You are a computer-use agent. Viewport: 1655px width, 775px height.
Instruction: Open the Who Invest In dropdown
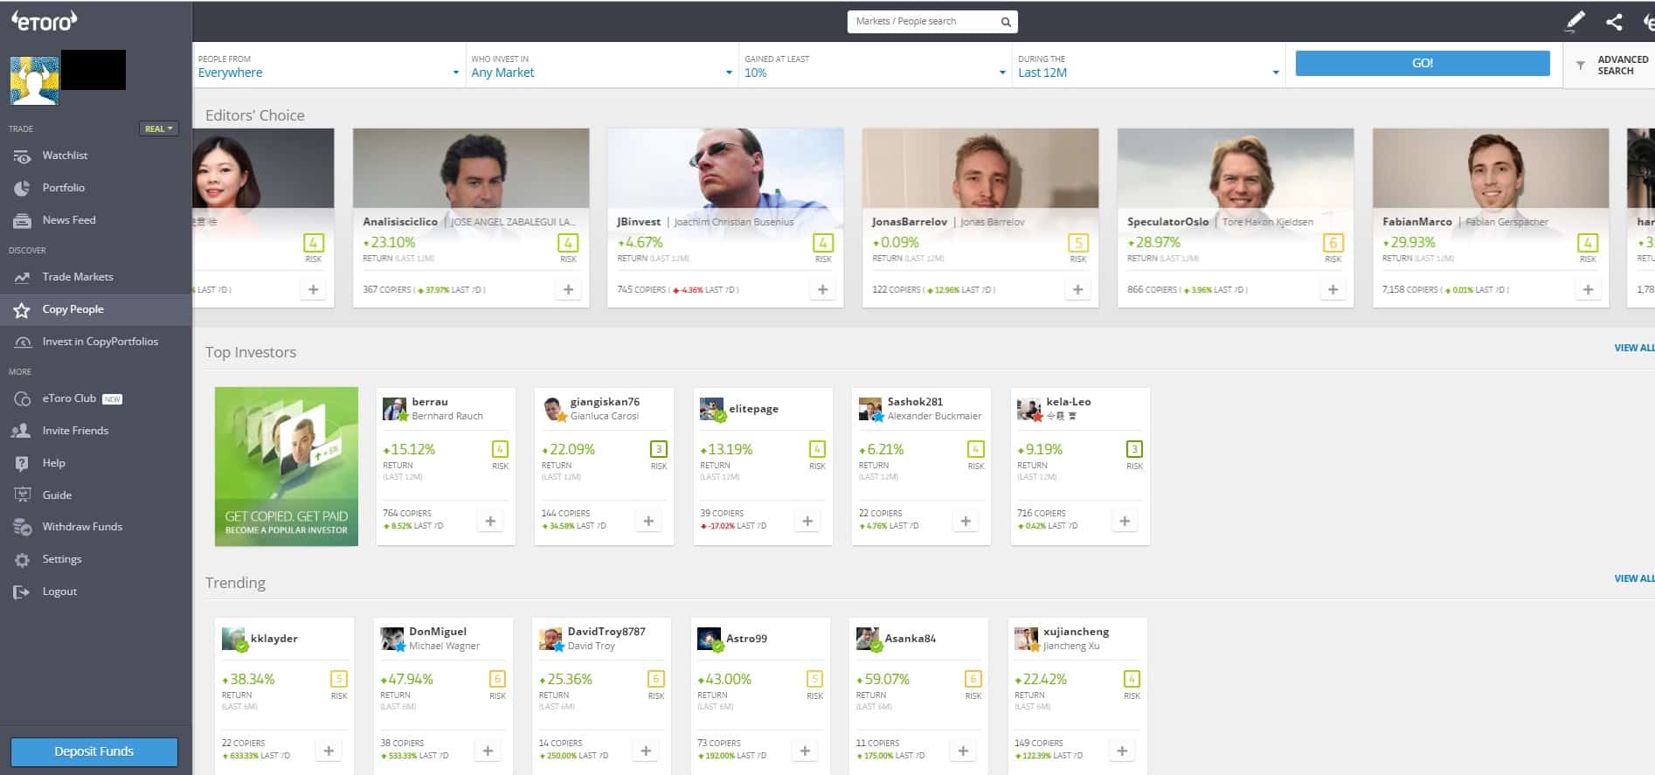click(x=602, y=66)
